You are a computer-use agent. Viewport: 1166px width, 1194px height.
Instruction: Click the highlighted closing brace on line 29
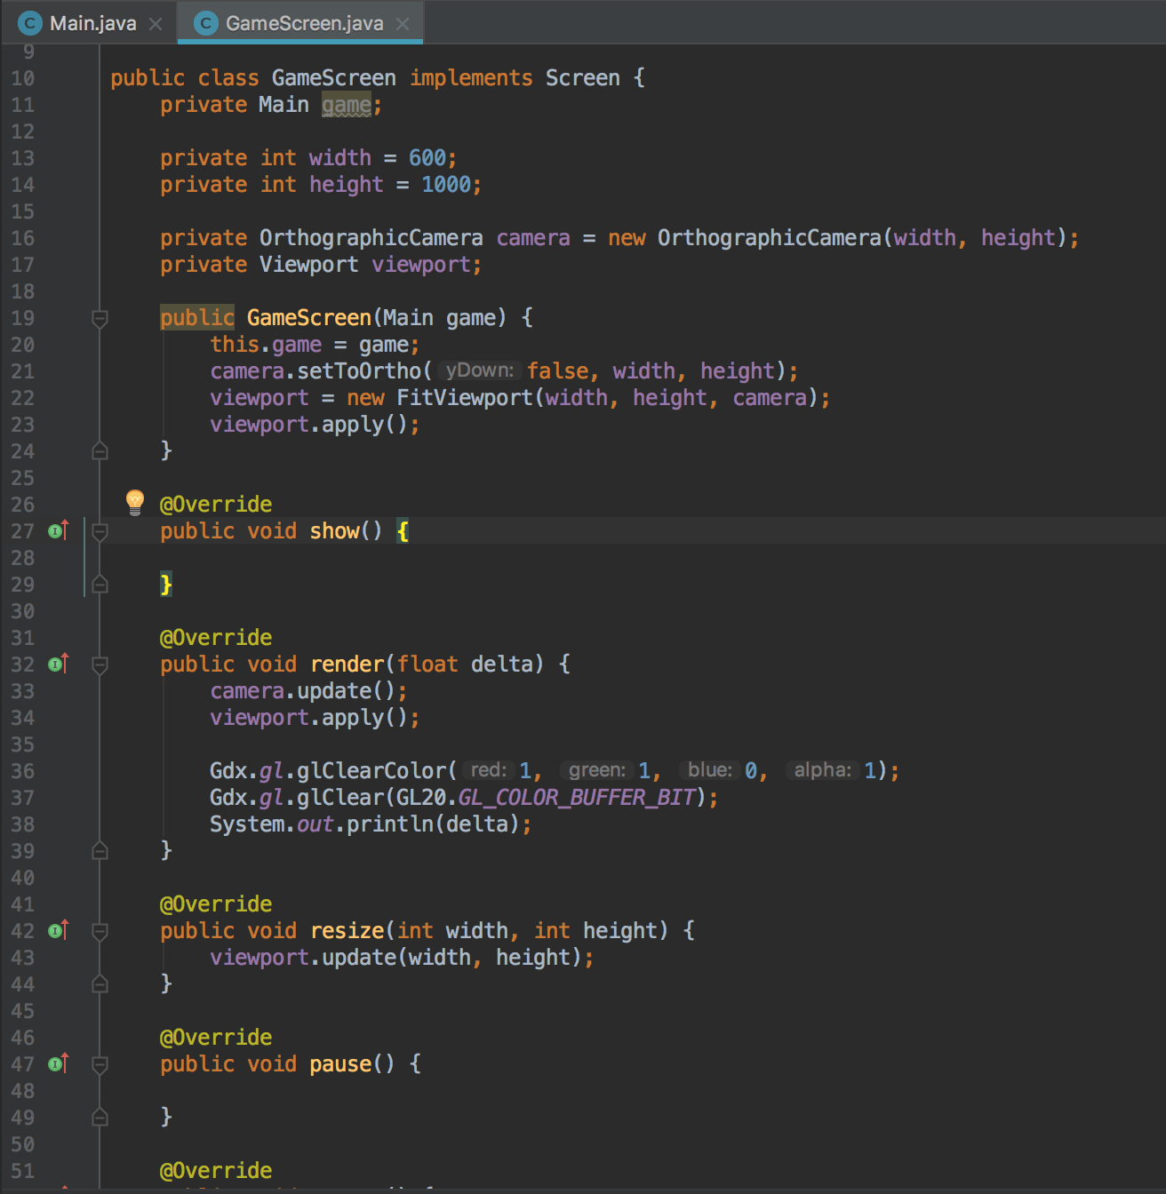(x=166, y=584)
